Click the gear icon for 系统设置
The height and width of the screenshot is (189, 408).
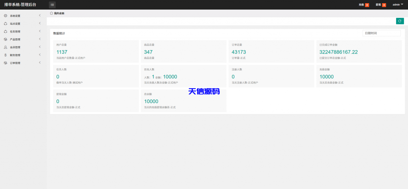click(5, 16)
